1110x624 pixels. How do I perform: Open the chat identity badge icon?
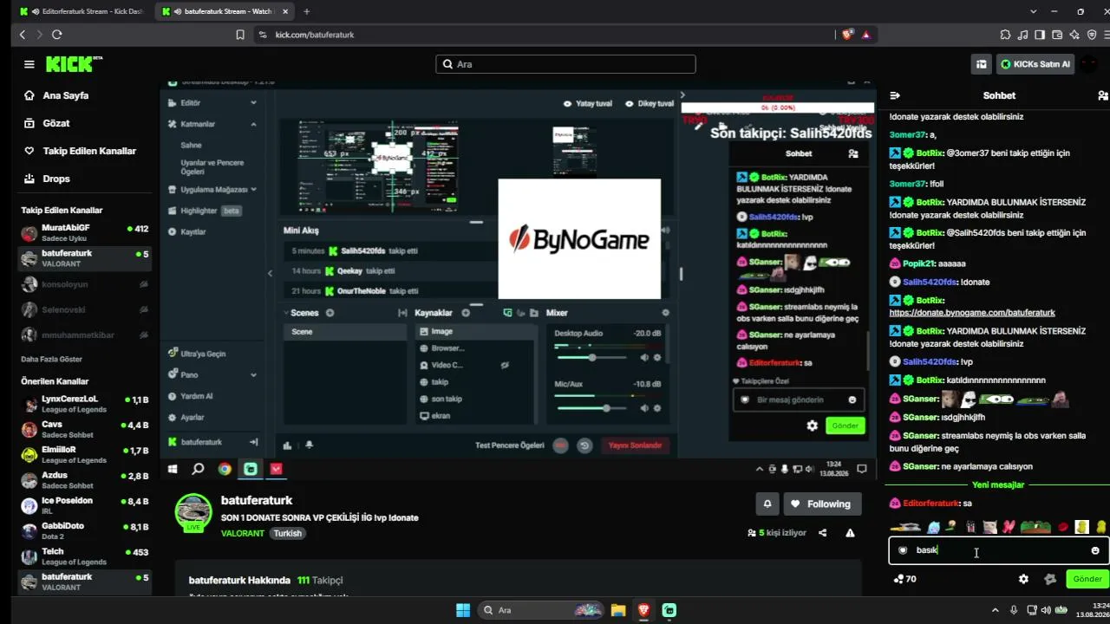coord(903,550)
